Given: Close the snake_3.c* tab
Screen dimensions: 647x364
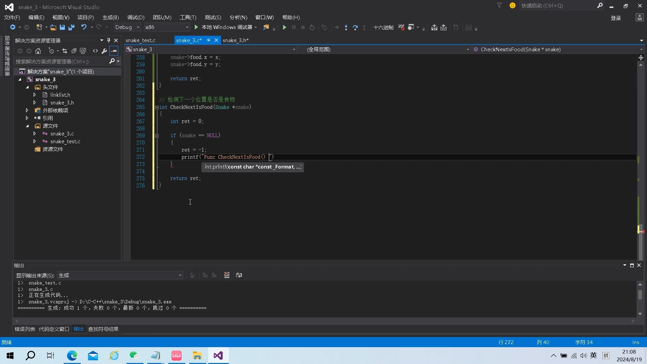Looking at the screenshot, I should [216, 40].
